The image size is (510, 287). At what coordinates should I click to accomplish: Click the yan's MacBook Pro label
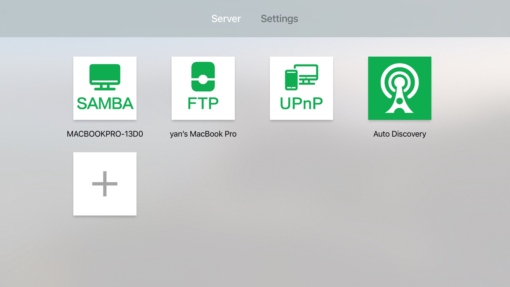point(203,134)
